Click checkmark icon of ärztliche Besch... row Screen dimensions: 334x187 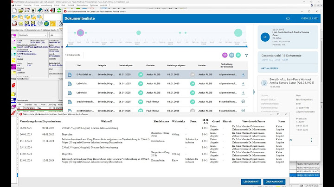click(x=243, y=101)
